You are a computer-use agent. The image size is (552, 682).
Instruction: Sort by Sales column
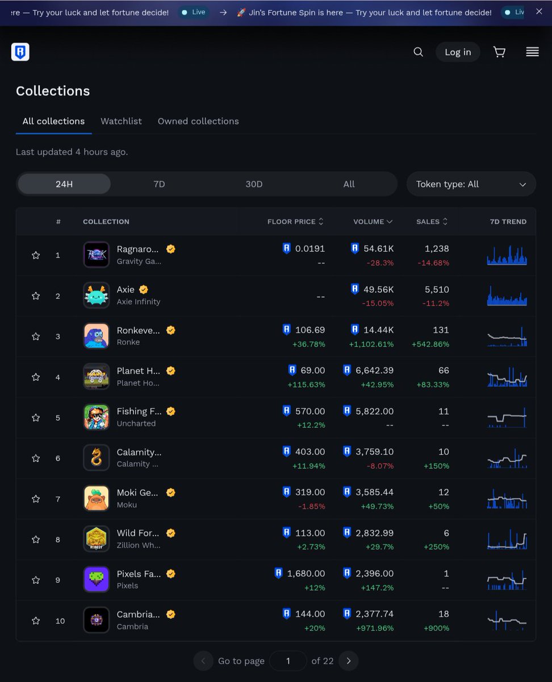tap(432, 222)
